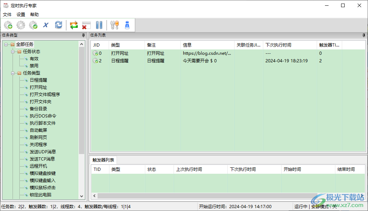Switch to the 触发器列表 tab
This screenshot has width=368, height=211.
(x=103, y=160)
